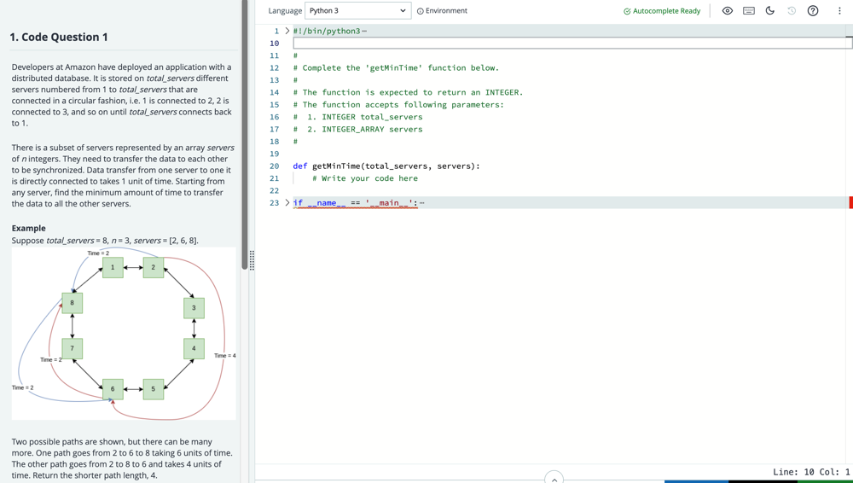
Task: Expand the folded __main__ block at line 23
Action: 287,203
